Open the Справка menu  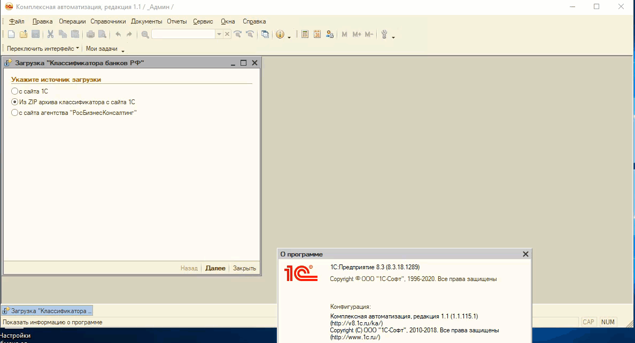click(254, 21)
